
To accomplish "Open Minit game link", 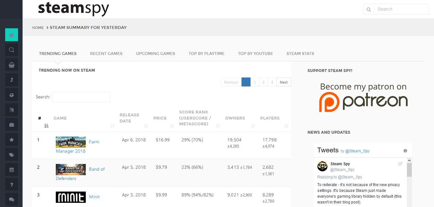I will click(x=94, y=197).
